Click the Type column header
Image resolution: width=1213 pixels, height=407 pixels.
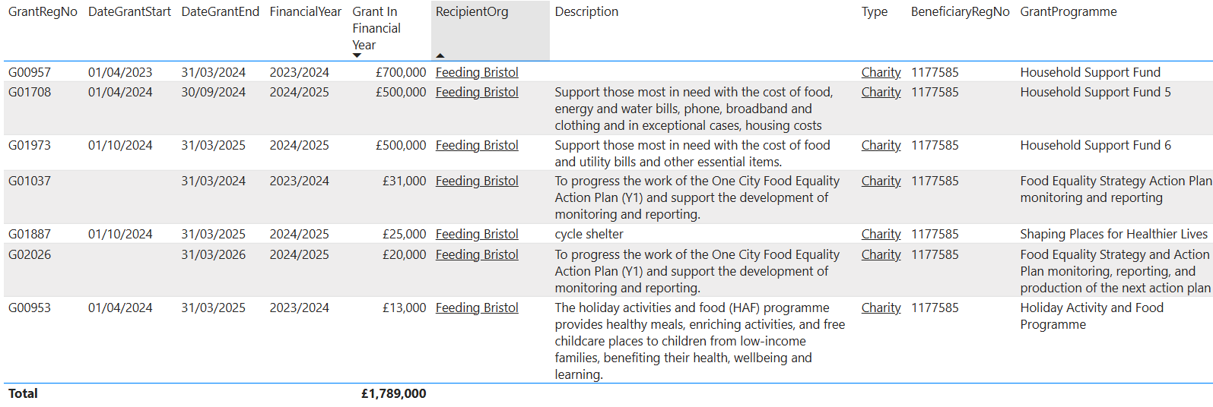(875, 12)
